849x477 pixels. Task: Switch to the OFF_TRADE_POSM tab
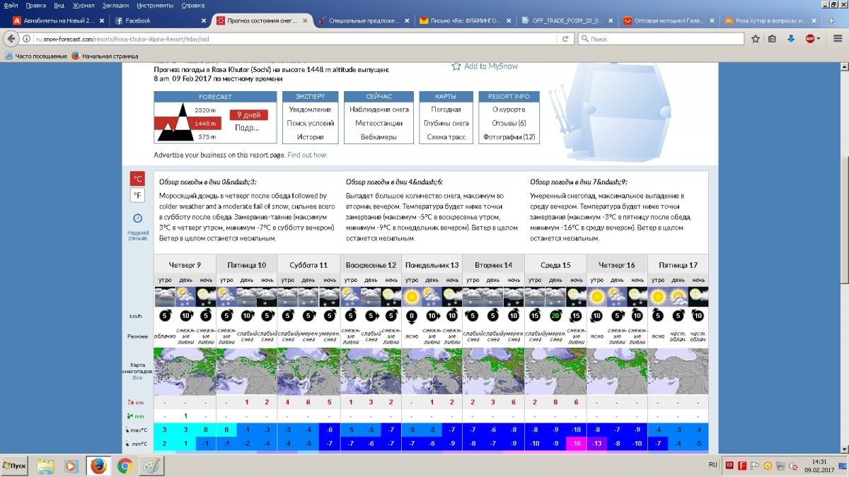(x=567, y=20)
